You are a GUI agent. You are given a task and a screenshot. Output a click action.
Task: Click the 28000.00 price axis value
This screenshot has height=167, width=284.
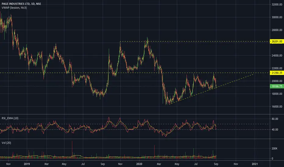point(277,30)
